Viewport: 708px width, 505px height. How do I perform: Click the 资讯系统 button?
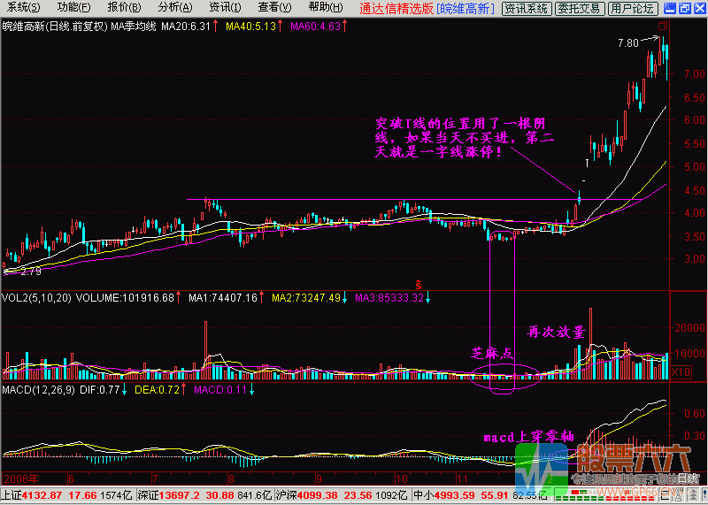point(526,8)
